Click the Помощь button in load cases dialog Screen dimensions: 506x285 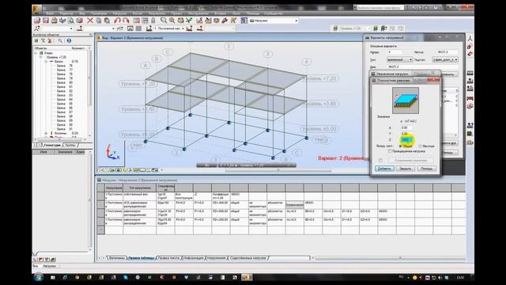coord(447,153)
